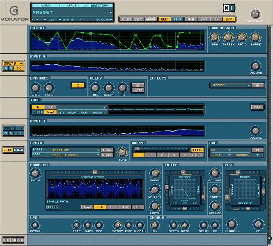
Task: Click the SAMPLE START slider handle
Action: tap(95, 172)
